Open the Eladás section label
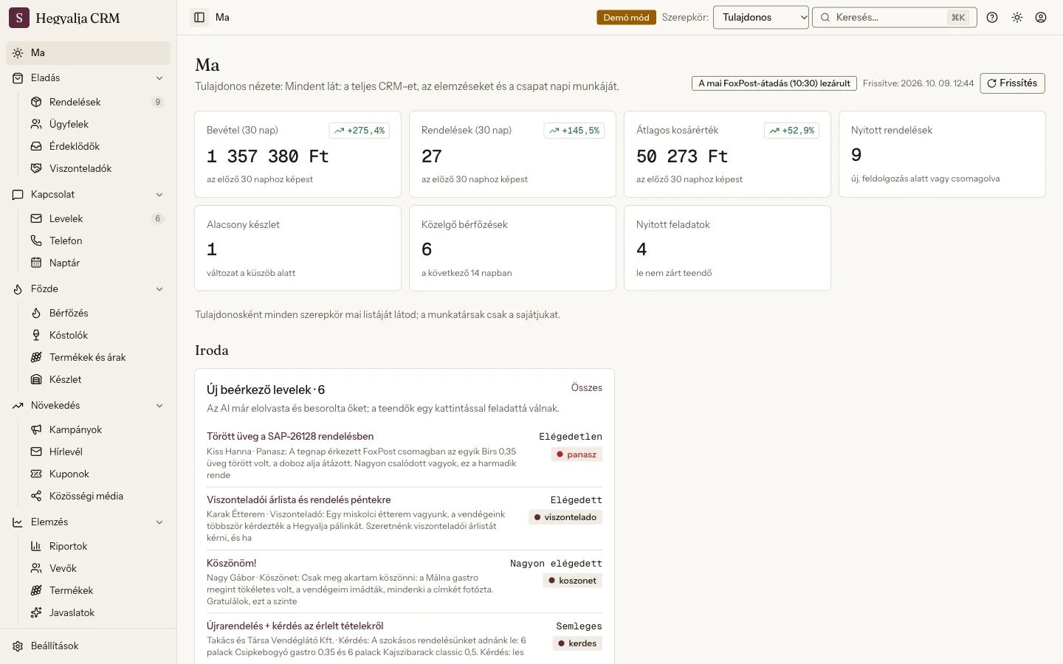The width and height of the screenshot is (1063, 664). tap(46, 77)
